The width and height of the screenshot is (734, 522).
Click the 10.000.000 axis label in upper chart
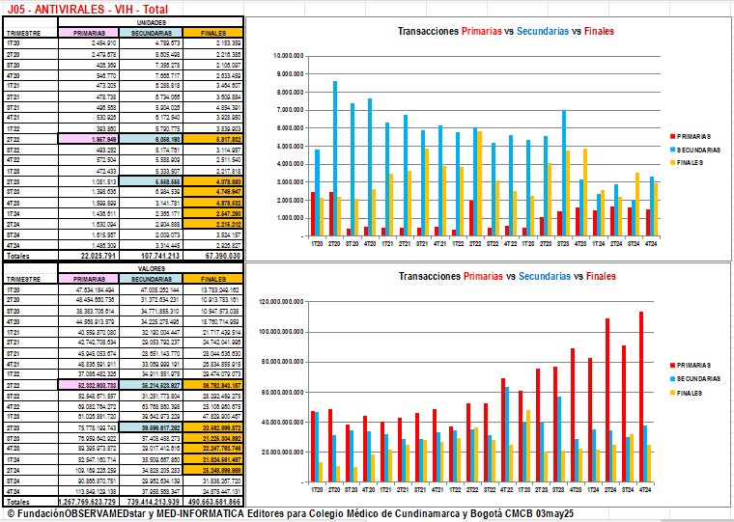[x=289, y=56]
